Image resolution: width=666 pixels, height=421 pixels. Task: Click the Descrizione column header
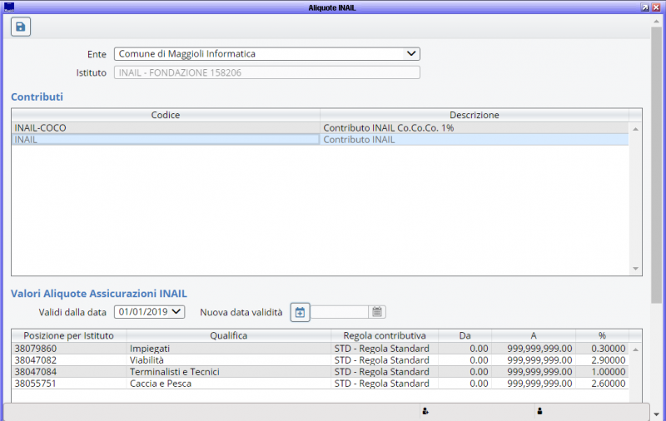(474, 115)
